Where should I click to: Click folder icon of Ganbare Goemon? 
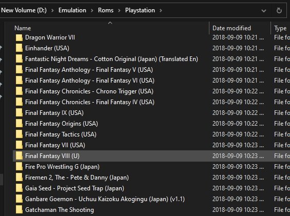click(19, 199)
